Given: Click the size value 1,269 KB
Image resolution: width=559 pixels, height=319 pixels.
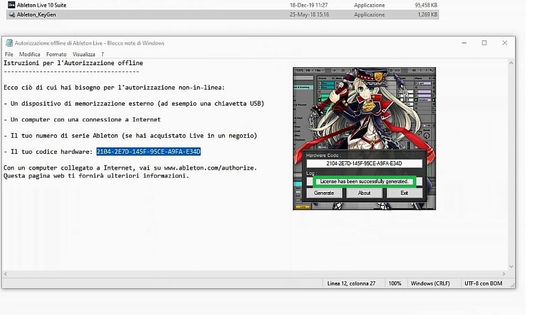Looking at the screenshot, I should click(427, 14).
